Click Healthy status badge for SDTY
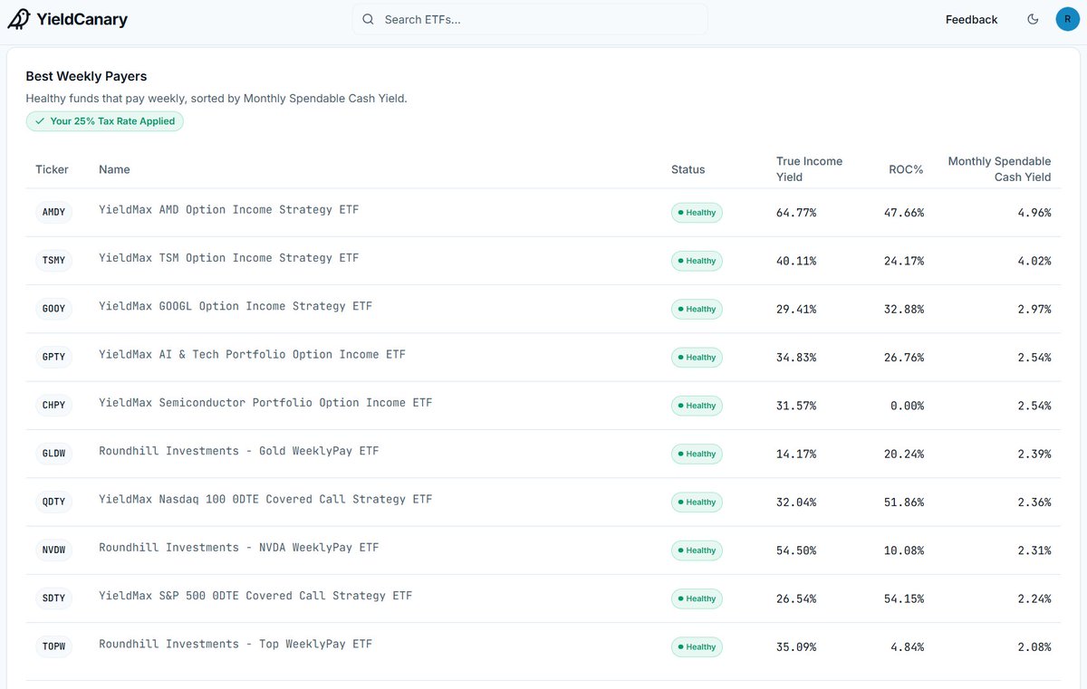 tap(697, 598)
